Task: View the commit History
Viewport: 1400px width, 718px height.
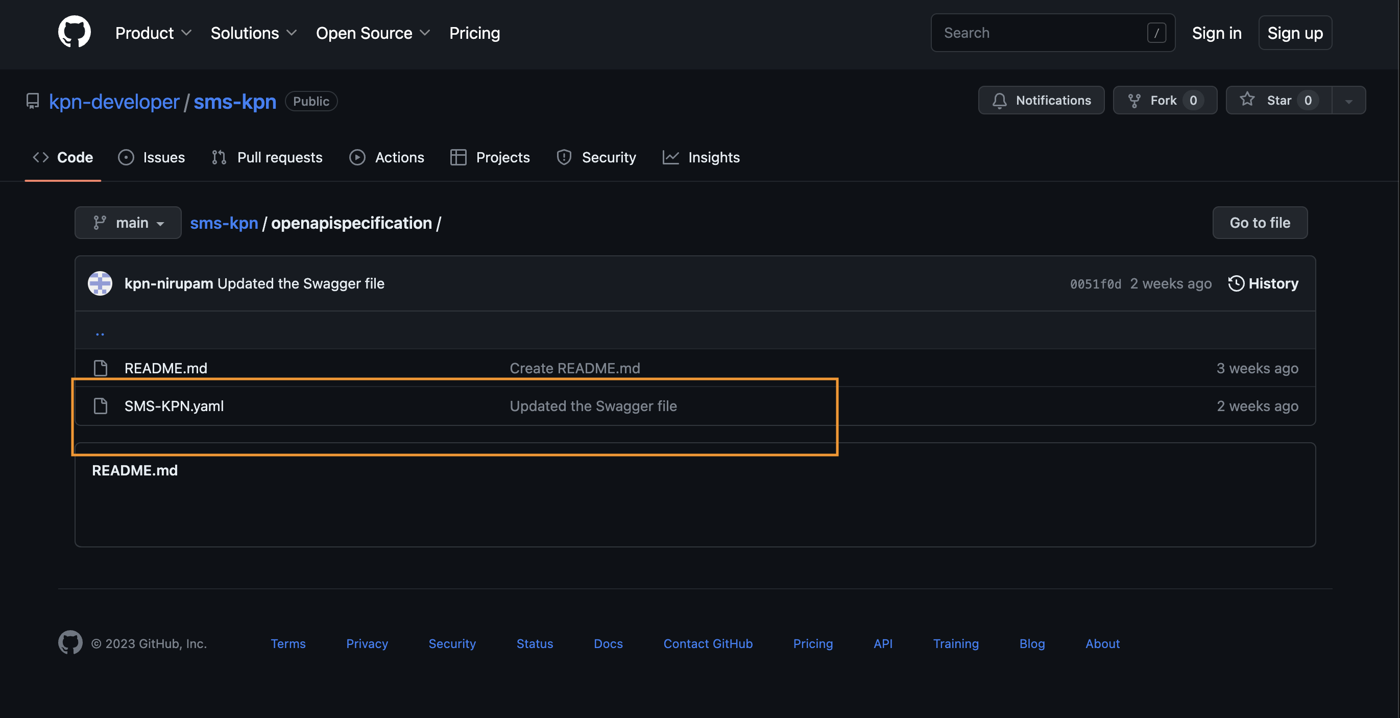Action: (x=1263, y=283)
